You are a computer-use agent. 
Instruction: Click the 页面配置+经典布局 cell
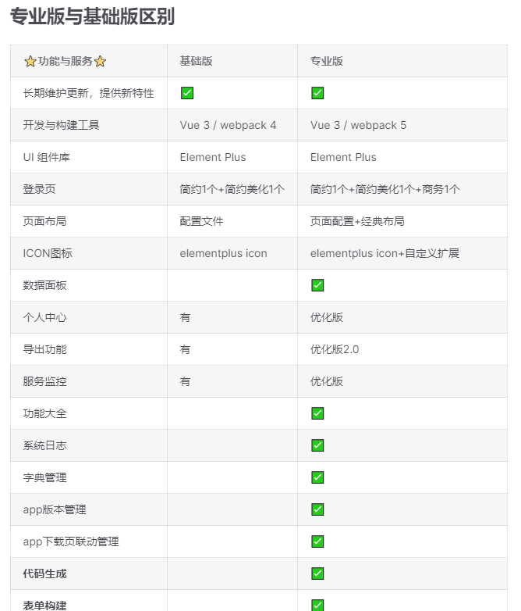(357, 221)
